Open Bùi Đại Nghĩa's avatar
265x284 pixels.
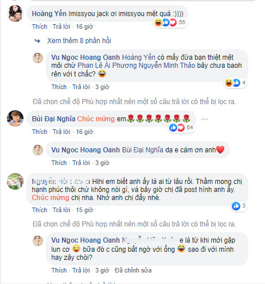(x=15, y=118)
